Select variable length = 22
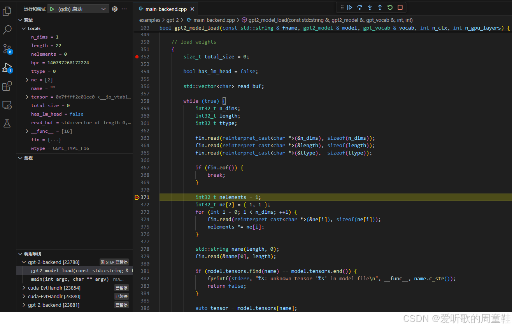 click(x=75, y=46)
